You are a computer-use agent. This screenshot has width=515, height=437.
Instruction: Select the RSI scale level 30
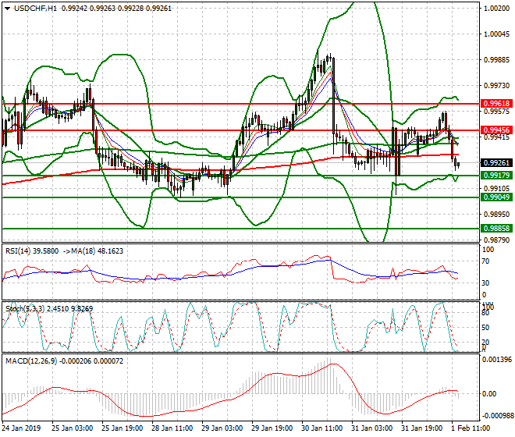click(x=486, y=283)
